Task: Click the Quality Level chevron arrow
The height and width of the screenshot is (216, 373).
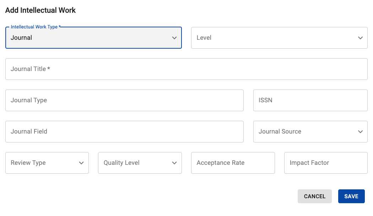Action: click(174, 163)
